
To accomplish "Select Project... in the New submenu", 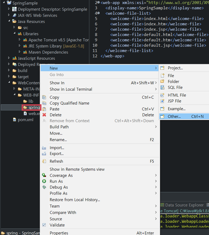I will coord(184,68).
